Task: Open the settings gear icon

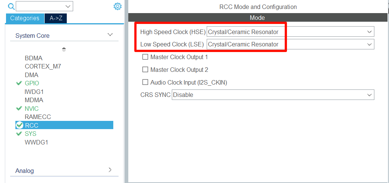Action: click(x=117, y=6)
